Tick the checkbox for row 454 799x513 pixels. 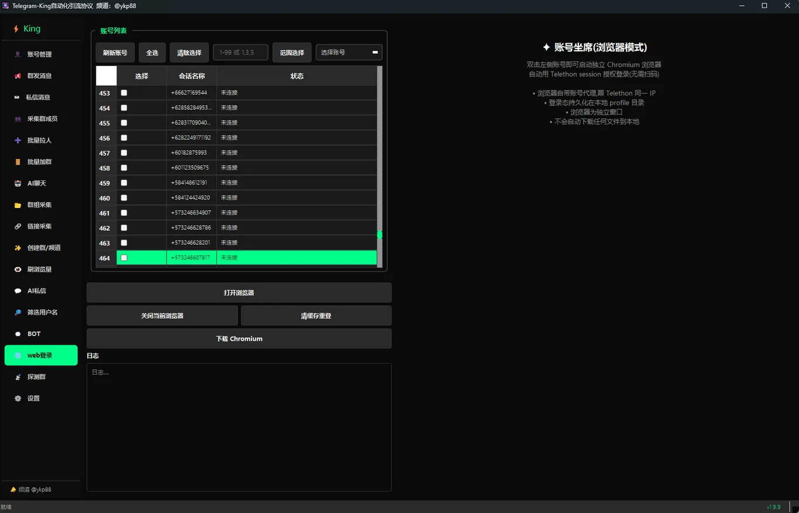pos(124,108)
